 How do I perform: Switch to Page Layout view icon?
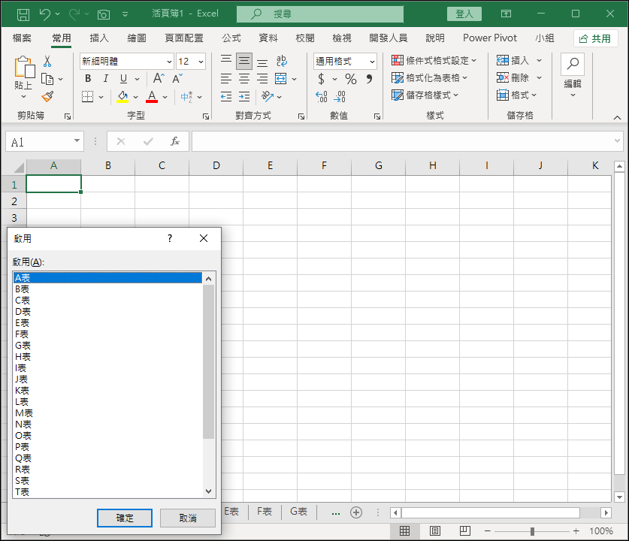pos(435,531)
